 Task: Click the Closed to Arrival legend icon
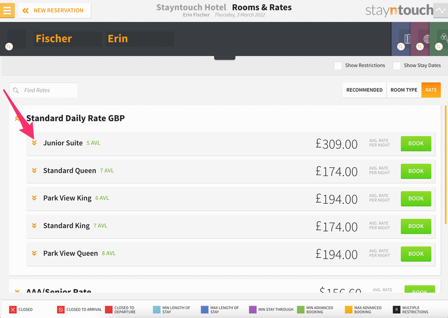[x=60, y=310]
